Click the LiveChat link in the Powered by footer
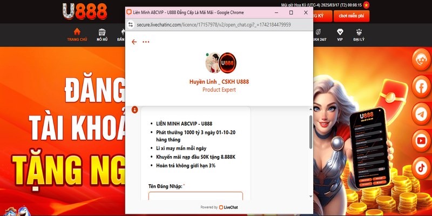432x216 pixels. click(228, 207)
